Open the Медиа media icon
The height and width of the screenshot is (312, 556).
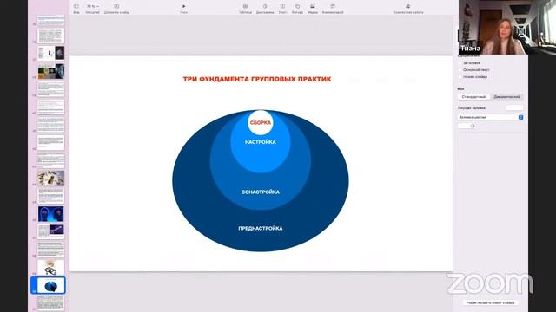[x=313, y=6]
